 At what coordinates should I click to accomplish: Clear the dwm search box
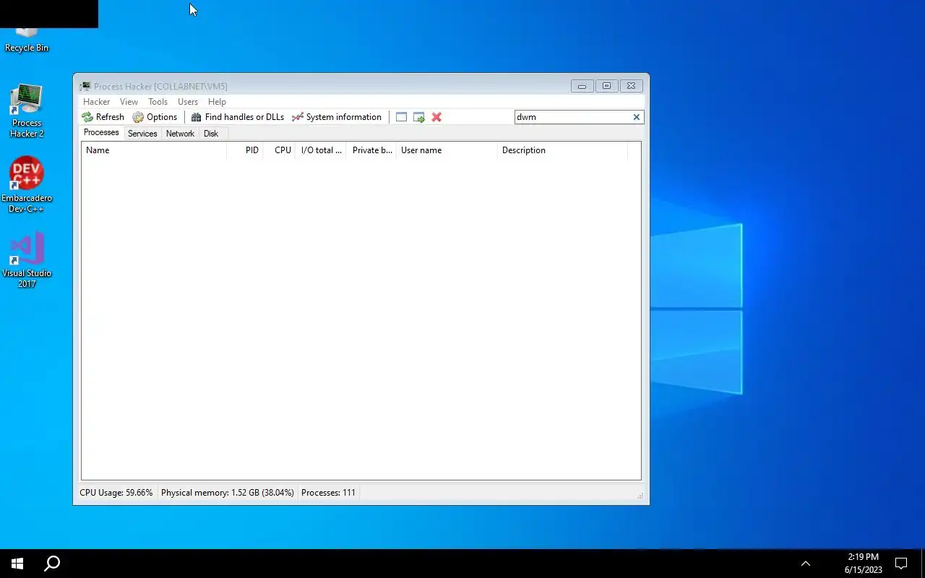point(637,117)
